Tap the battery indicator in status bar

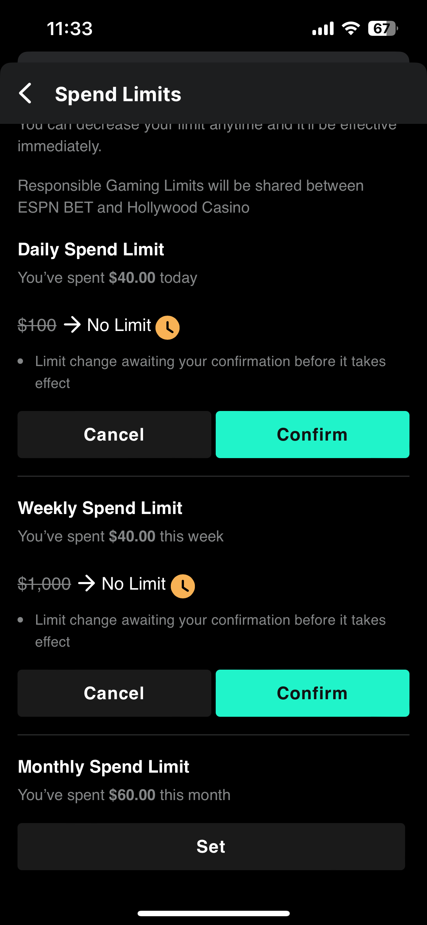382,28
